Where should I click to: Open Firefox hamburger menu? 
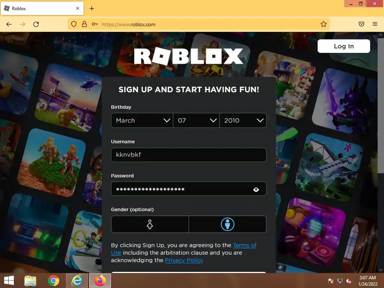(375, 24)
